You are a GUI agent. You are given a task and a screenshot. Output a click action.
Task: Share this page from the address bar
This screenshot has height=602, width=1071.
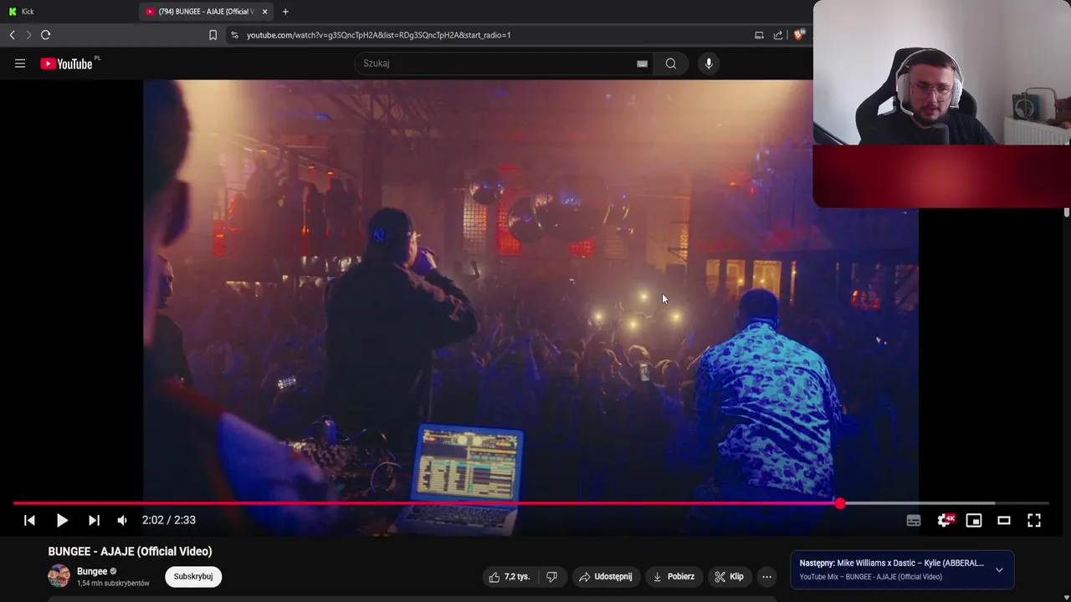click(x=778, y=35)
